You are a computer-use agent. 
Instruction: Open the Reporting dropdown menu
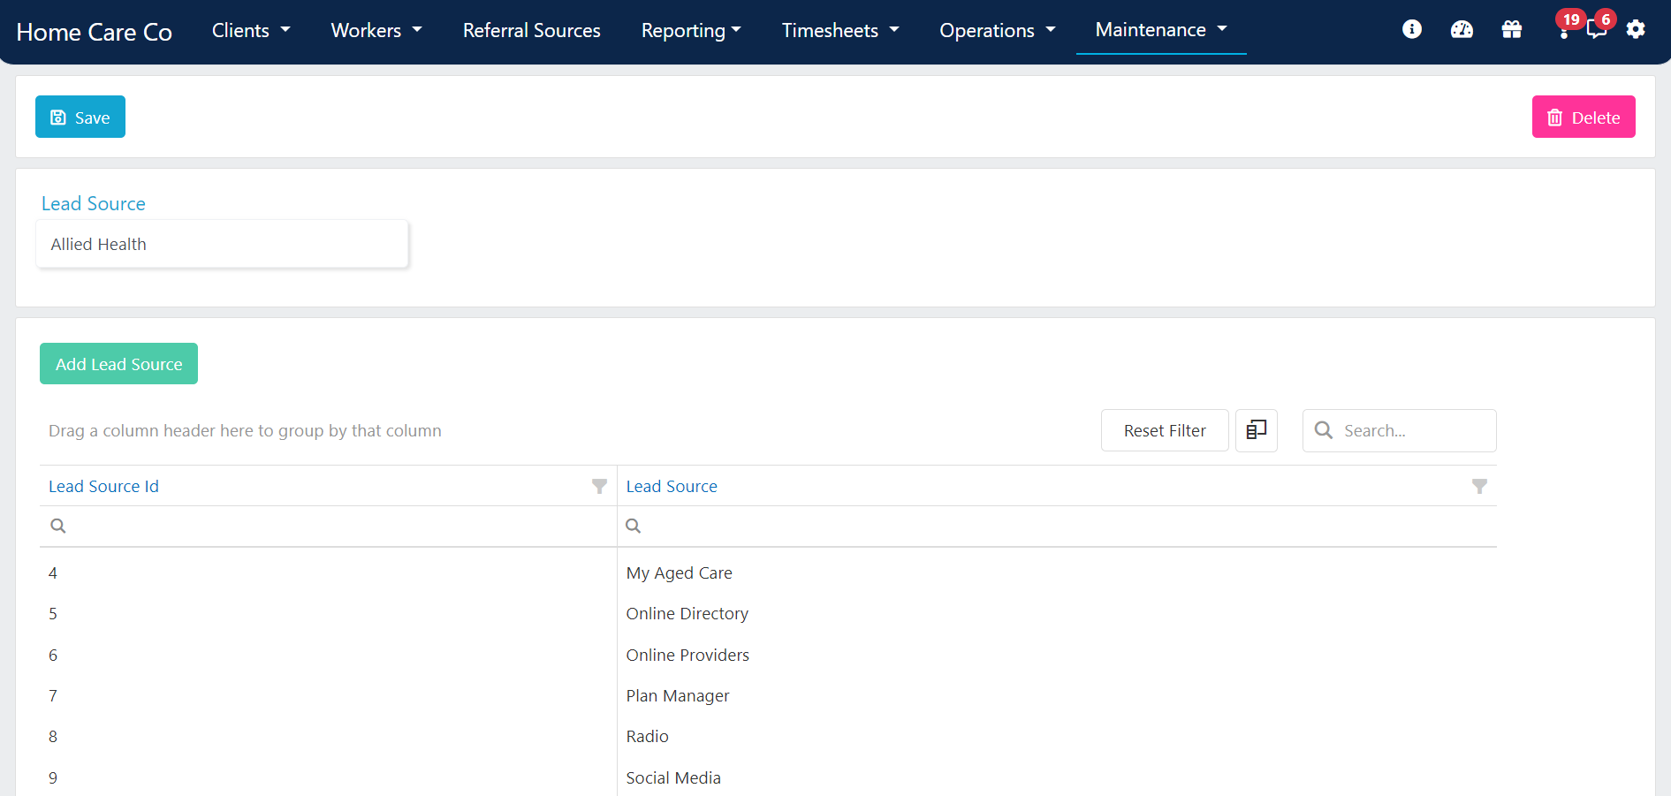point(691,30)
